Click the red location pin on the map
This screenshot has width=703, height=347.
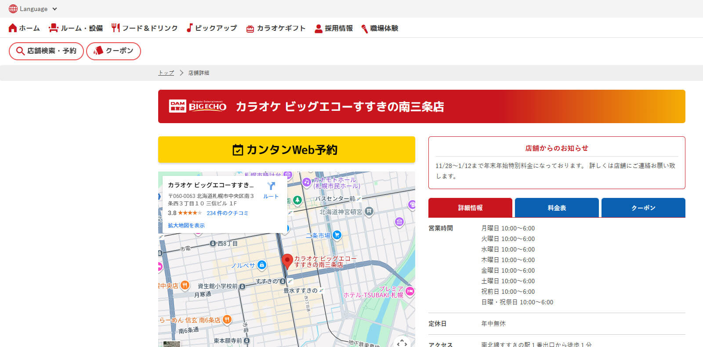(287, 261)
